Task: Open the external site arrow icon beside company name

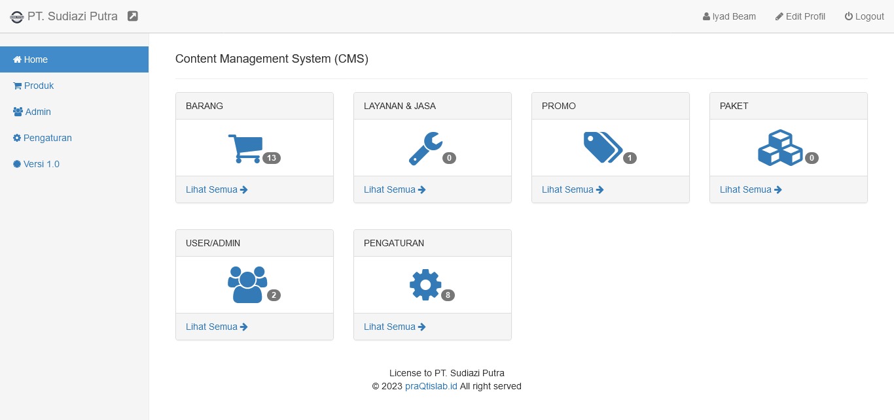Action: (133, 16)
